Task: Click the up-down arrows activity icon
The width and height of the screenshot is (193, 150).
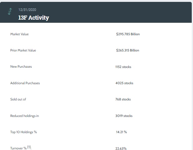Action: point(10,11)
